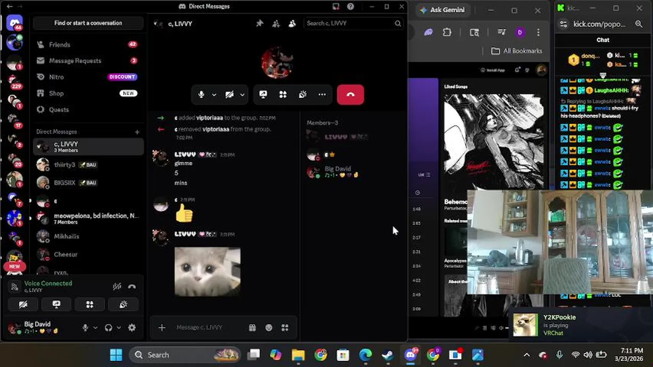The height and width of the screenshot is (367, 653).
Task: Toggle noise suppression in Voice Connected panel
Action: point(117,286)
